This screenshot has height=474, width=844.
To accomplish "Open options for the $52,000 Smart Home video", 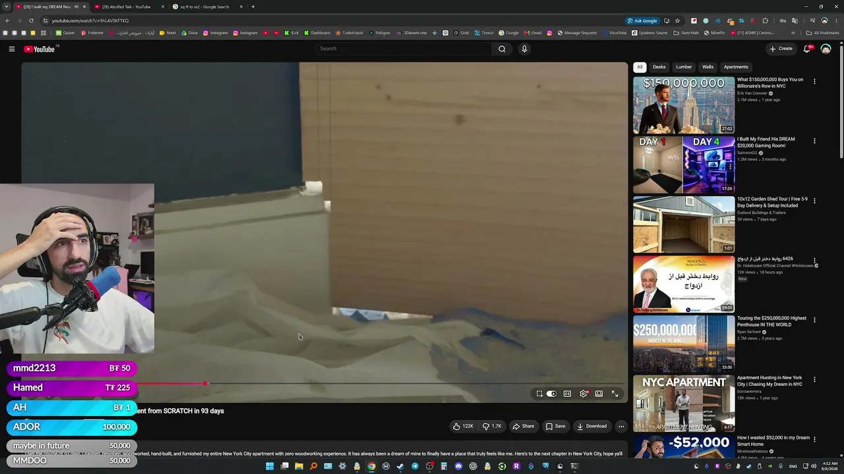I will pos(814,439).
